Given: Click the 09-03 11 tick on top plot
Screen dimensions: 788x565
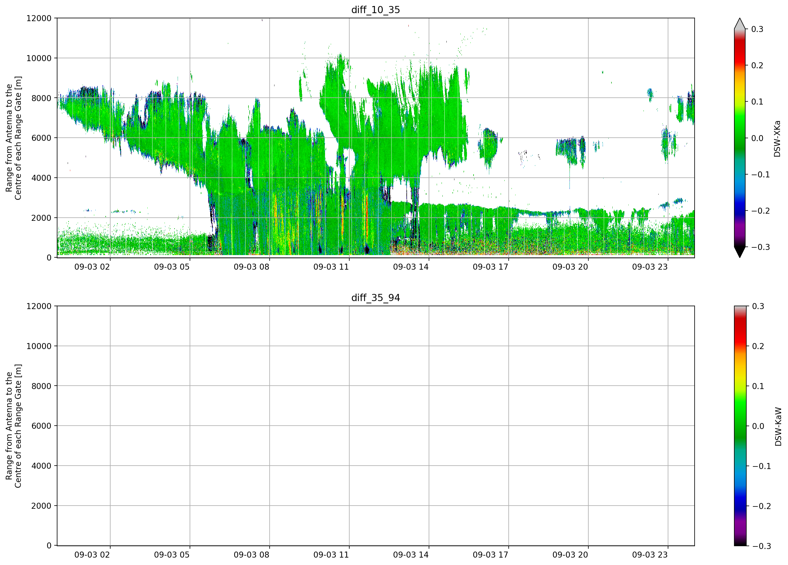Looking at the screenshot, I should (331, 267).
